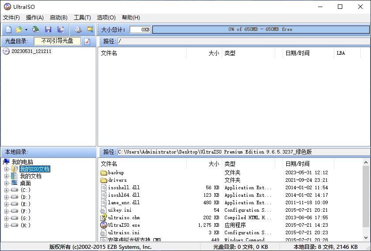Sort image files by 文件名 column header
Image resolution: width=371 pixels, height=251 pixels.
(x=142, y=53)
